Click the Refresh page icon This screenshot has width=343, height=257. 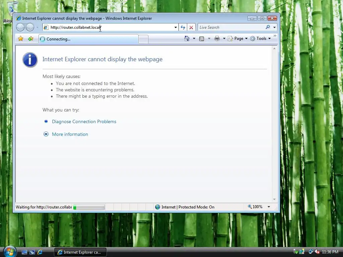[183, 27]
